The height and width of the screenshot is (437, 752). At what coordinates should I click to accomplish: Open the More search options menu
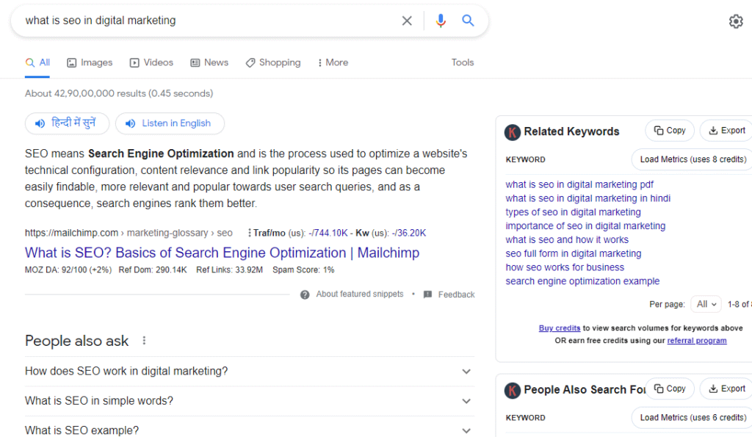(333, 62)
